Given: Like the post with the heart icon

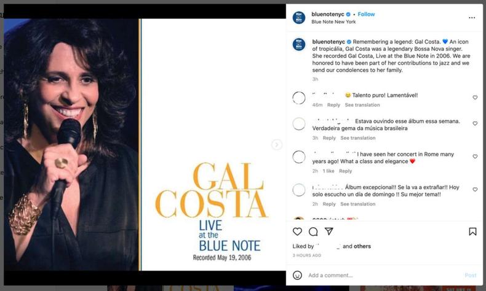Looking at the screenshot, I should pos(297,231).
